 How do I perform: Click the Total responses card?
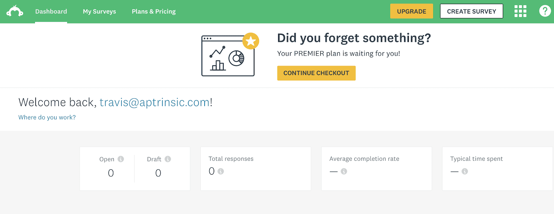[256, 168]
